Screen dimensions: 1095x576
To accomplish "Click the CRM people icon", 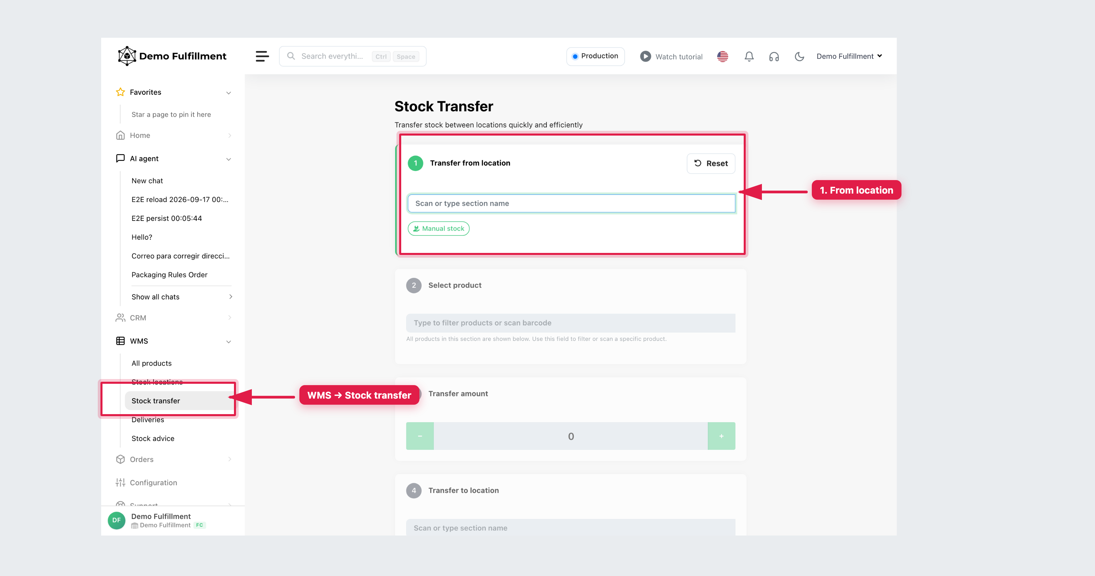I will (x=120, y=318).
